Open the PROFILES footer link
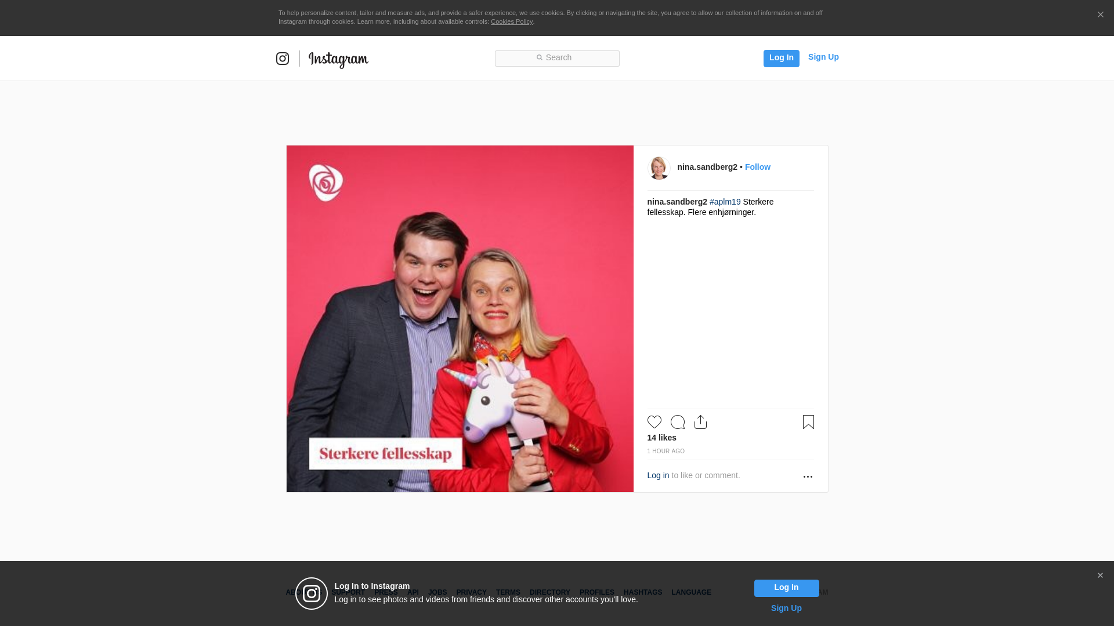1114x626 pixels. pyautogui.click(x=597, y=592)
